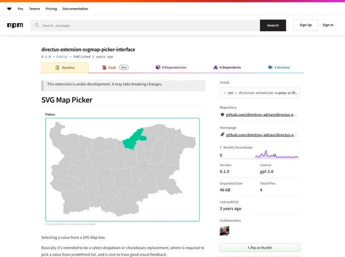Click the download icon beside Weekly Downloads
Viewport: 345px width, 257px height.
pyautogui.click(x=221, y=148)
